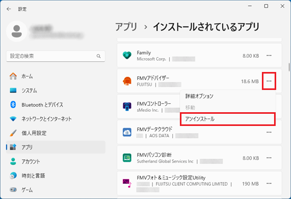Image resolution: width=291 pixels, height=199 pixels.
Task: Click the FMVフォト&ミュージック app icon
Action: tap(127, 183)
